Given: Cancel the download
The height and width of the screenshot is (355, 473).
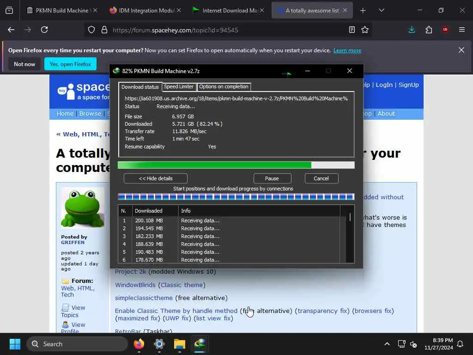Looking at the screenshot, I should point(321,178).
